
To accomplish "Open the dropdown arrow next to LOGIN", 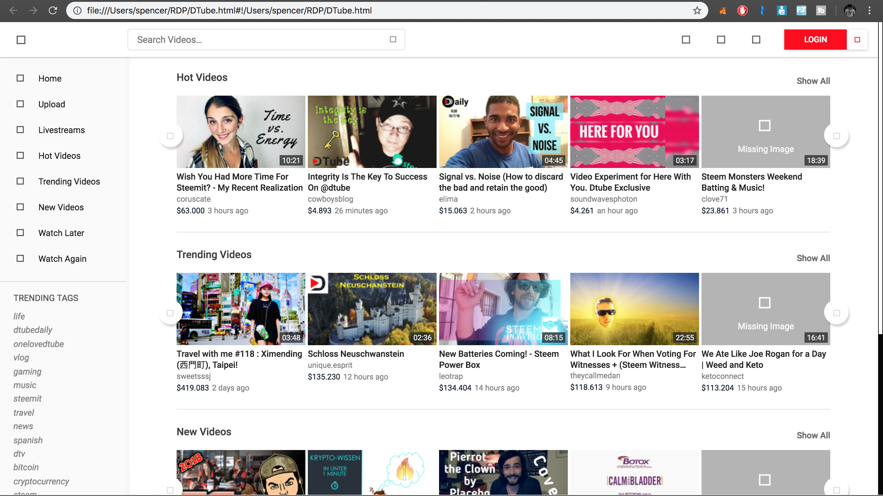I will point(857,40).
